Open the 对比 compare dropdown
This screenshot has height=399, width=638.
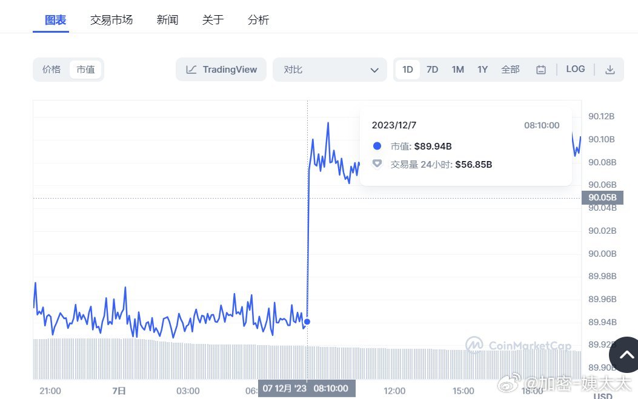click(x=330, y=70)
